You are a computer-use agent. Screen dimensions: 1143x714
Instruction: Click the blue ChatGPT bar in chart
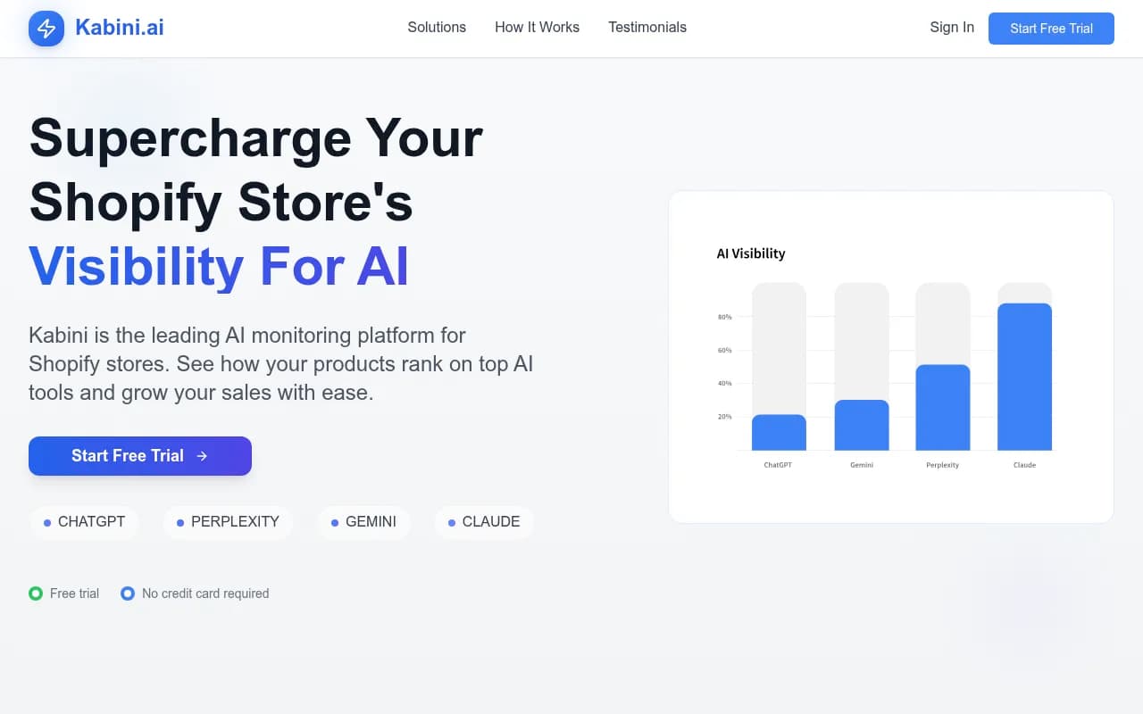pyautogui.click(x=779, y=433)
